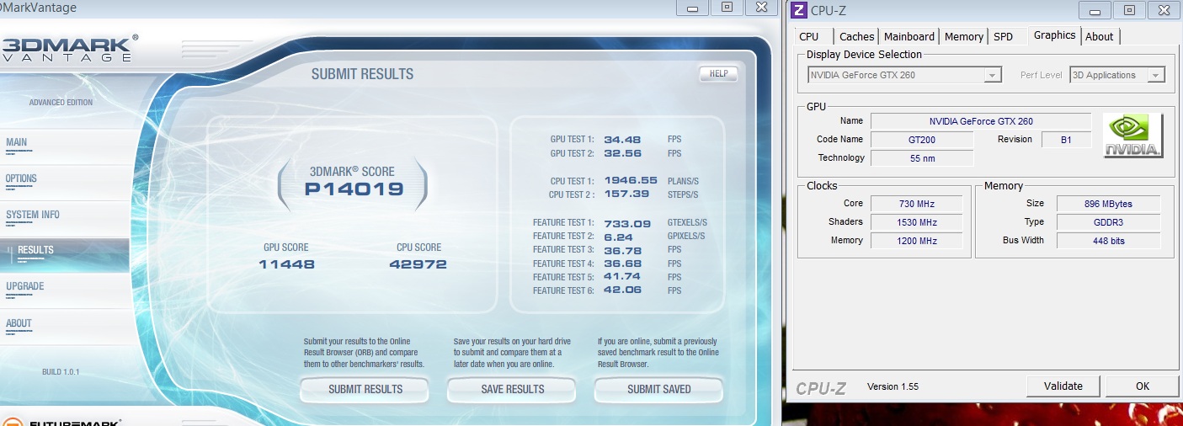Click the SUBMIT RESULTS button
This screenshot has height=426, width=1183.
[x=365, y=390]
